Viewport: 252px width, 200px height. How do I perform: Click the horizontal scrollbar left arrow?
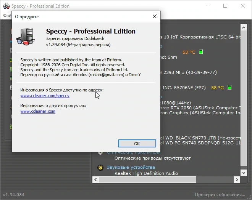pyautogui.click(x=95, y=179)
